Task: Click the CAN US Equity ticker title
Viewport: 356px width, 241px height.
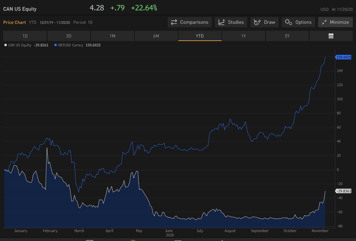Action: coord(20,9)
